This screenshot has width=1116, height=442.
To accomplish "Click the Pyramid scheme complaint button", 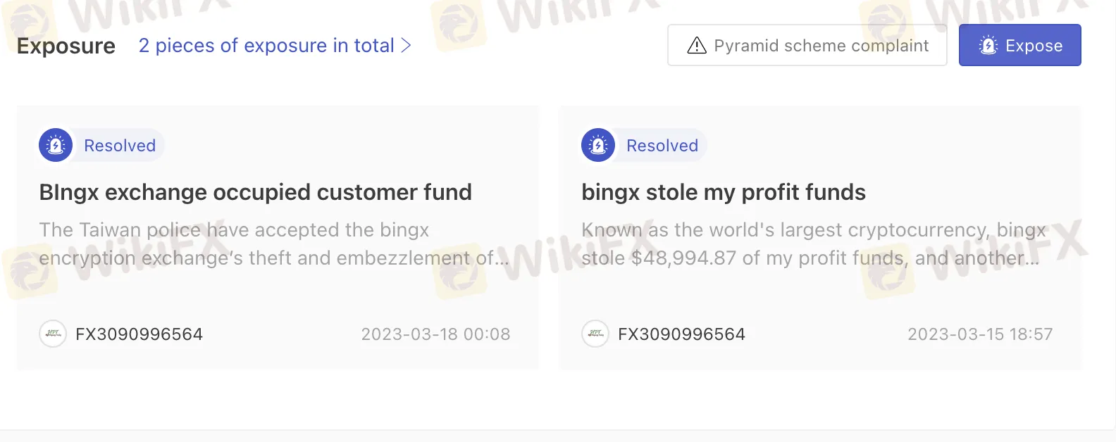I will 807,45.
